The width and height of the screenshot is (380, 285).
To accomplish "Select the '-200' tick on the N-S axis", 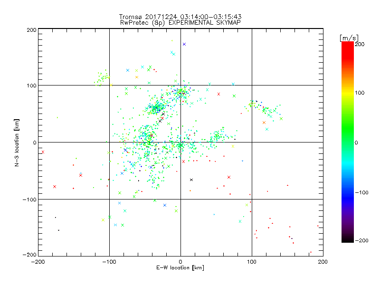I will pos(29,255).
